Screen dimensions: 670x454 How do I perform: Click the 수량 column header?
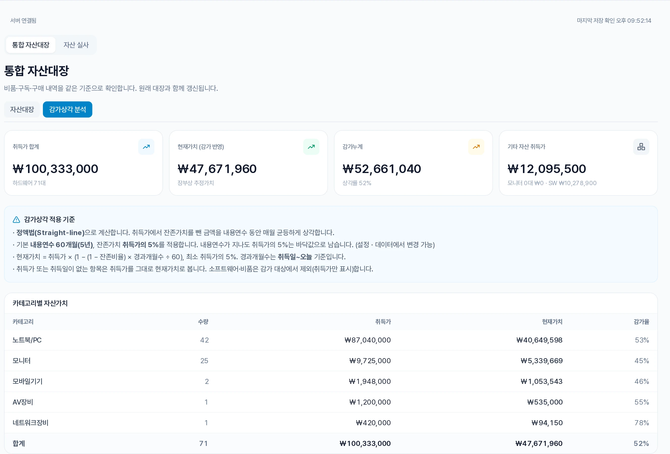point(203,322)
